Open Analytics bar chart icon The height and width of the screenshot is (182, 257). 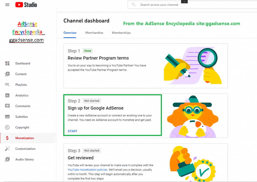click(x=7, y=95)
